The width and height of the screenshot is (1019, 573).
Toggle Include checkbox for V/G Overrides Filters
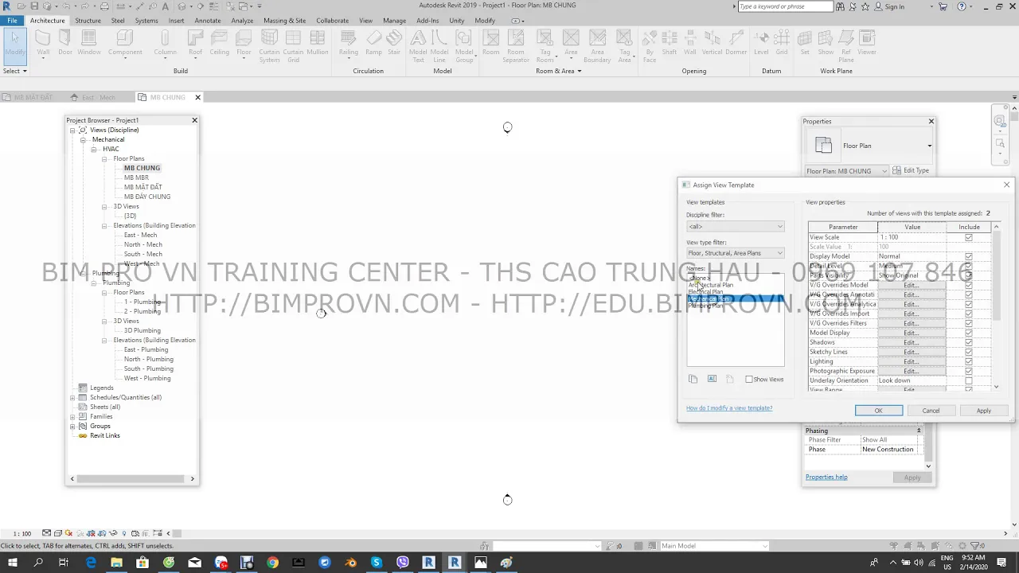969,323
